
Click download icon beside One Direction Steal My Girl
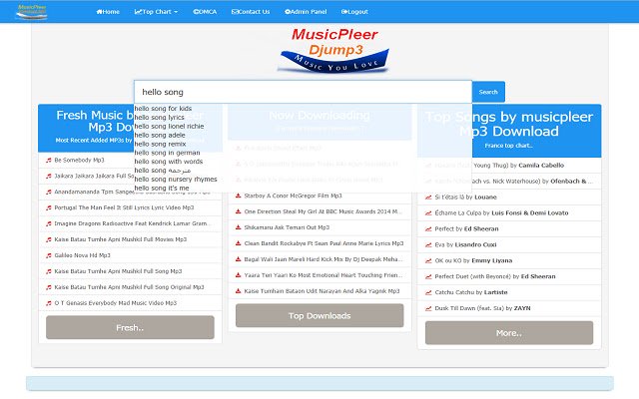click(238, 211)
